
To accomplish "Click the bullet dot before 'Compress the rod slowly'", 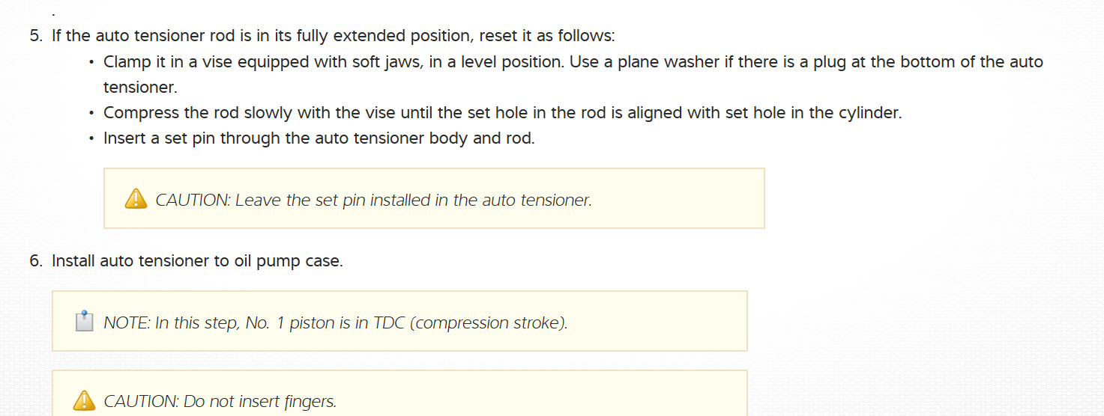I will click(x=91, y=114).
